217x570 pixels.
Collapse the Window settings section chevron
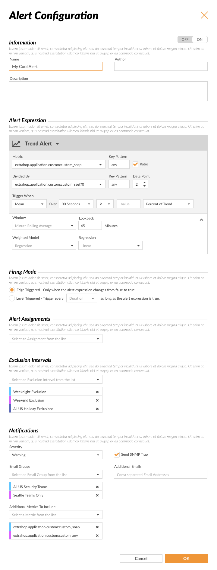click(x=202, y=220)
